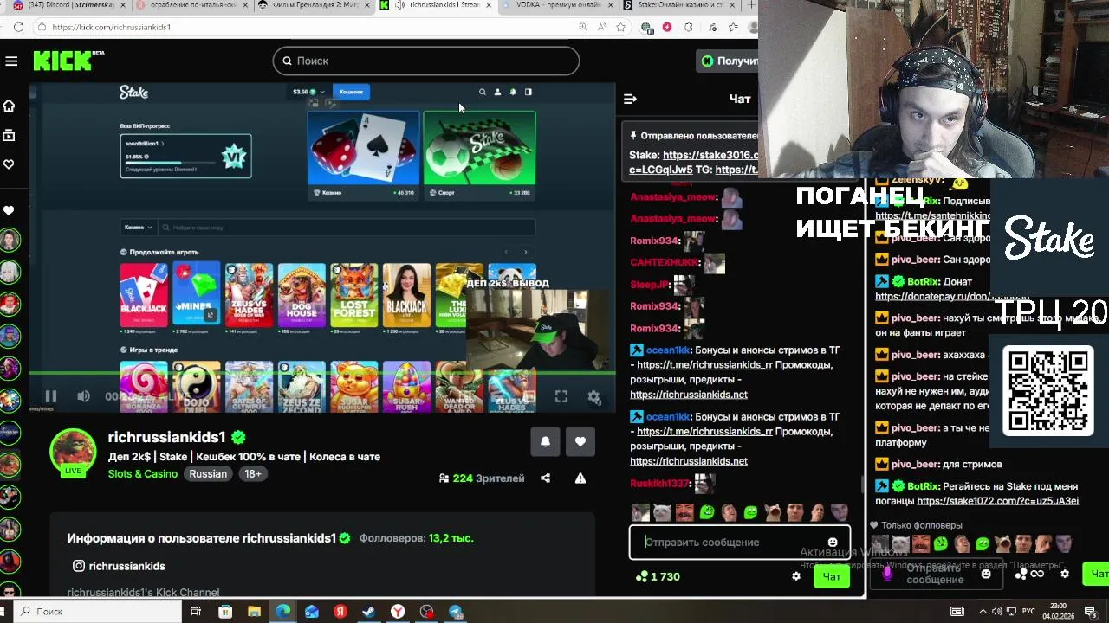This screenshot has height=623, width=1109.
Task: Click the Stake search magnifier in stream
Action: click(483, 92)
